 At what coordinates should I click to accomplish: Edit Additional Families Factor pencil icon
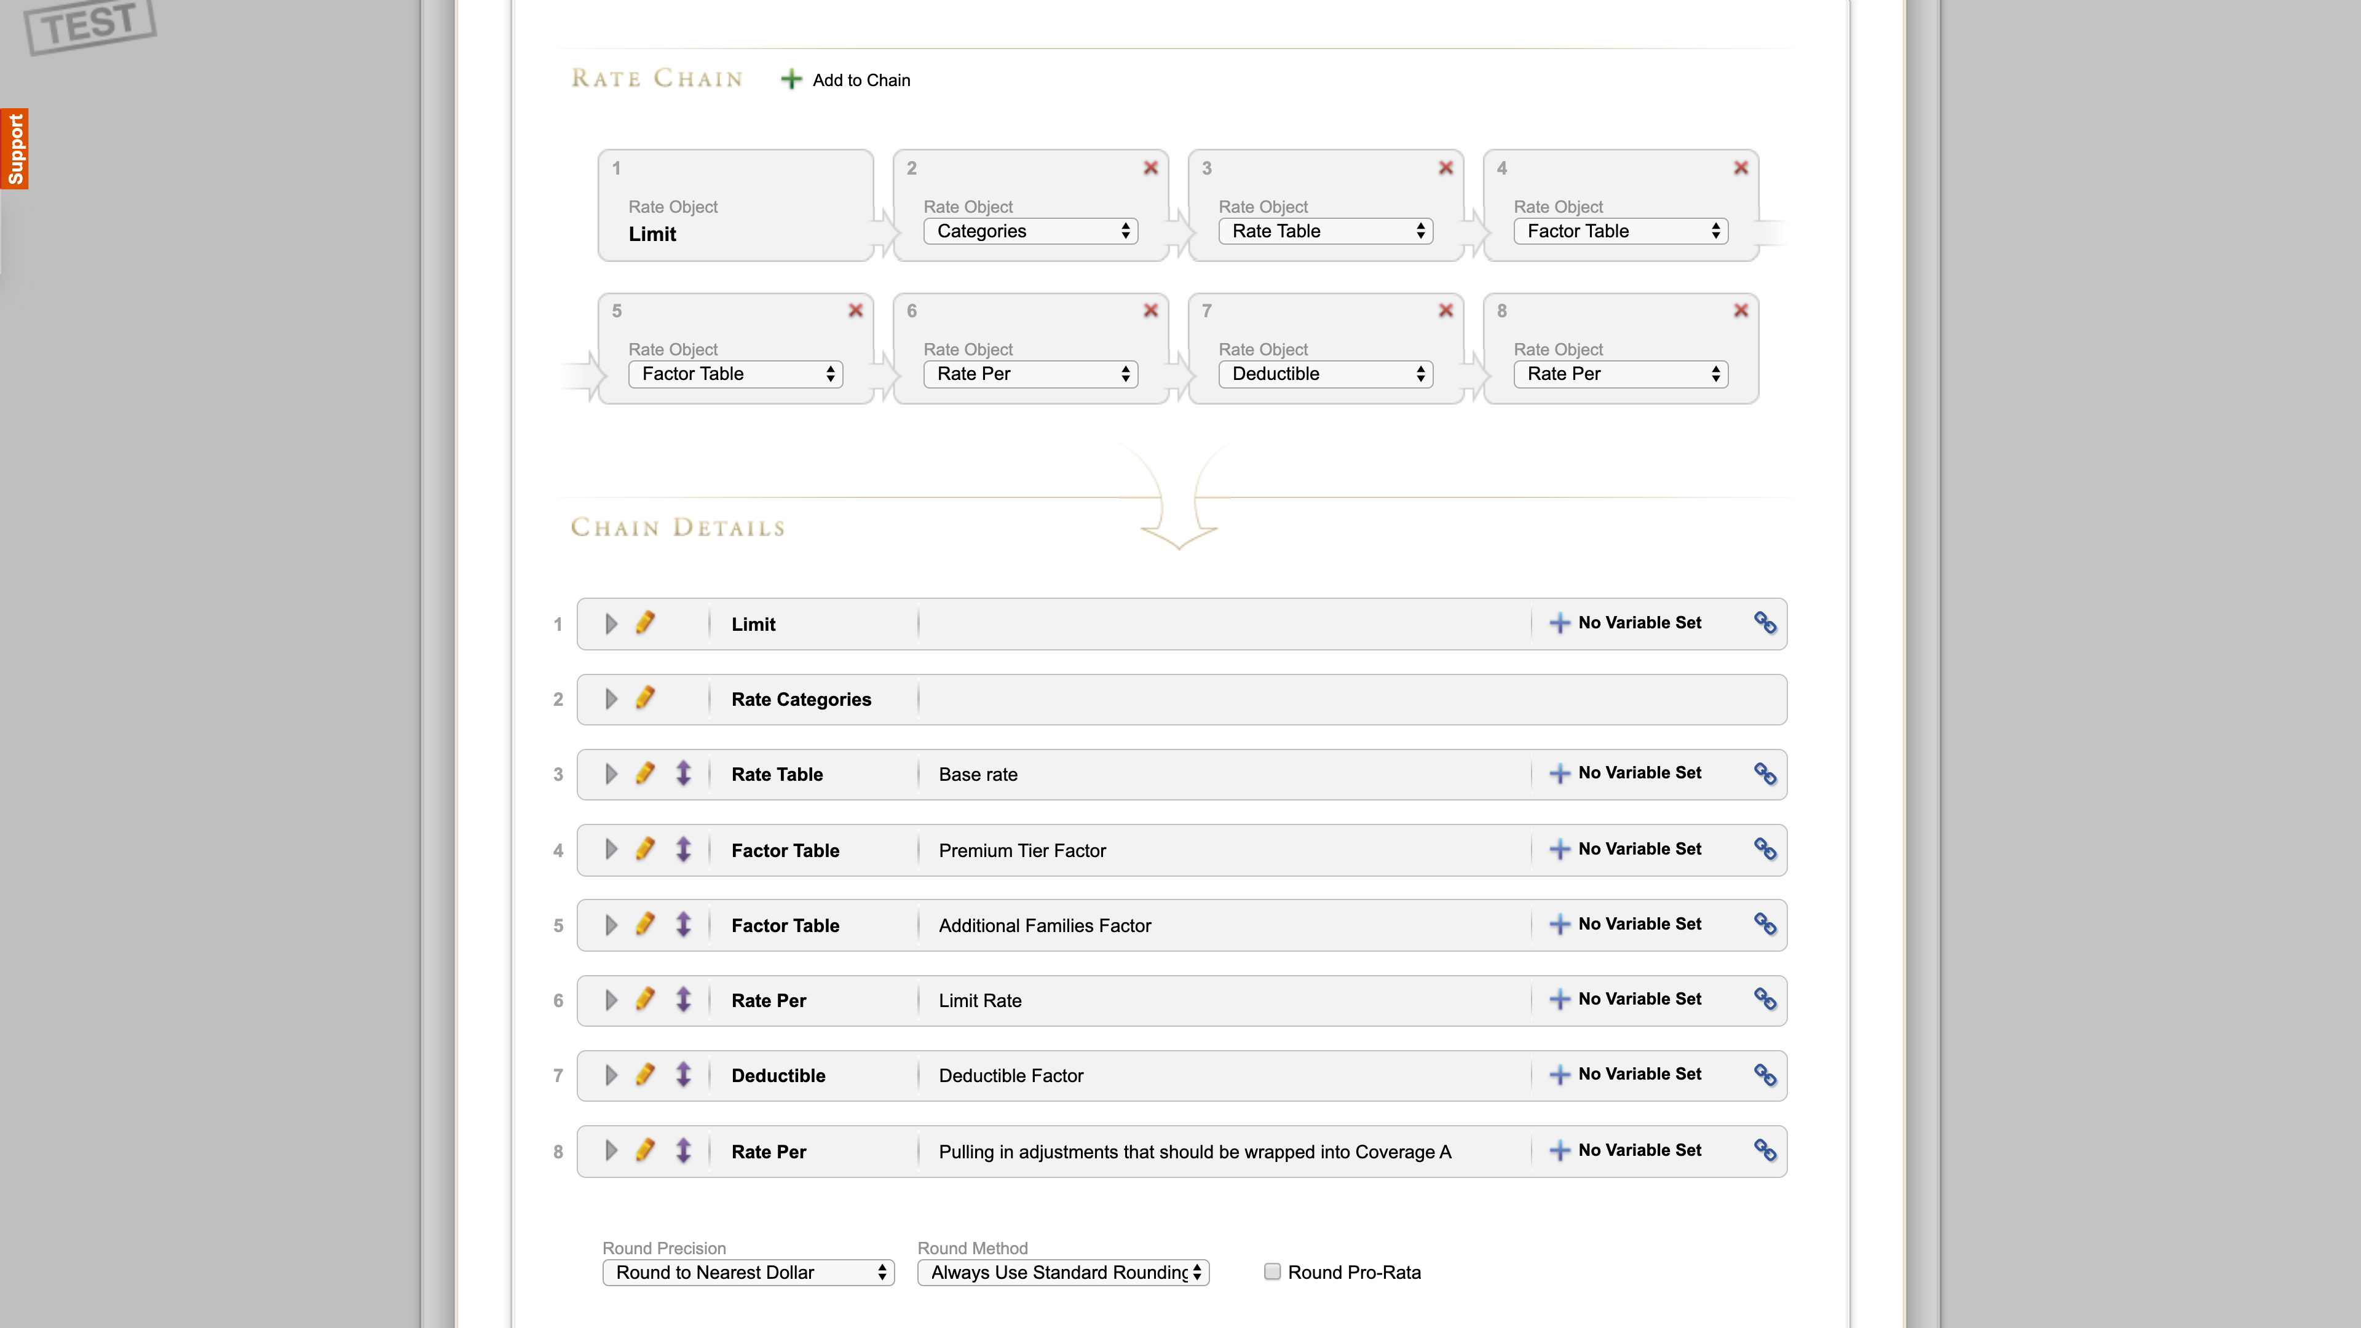pos(645,924)
